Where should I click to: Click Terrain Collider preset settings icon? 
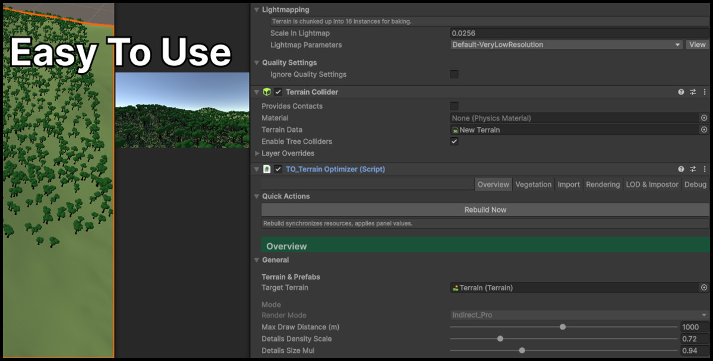click(x=693, y=92)
